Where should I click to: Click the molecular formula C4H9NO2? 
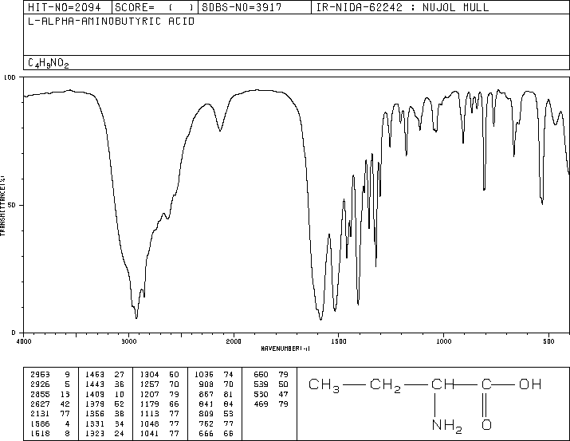click(x=49, y=63)
